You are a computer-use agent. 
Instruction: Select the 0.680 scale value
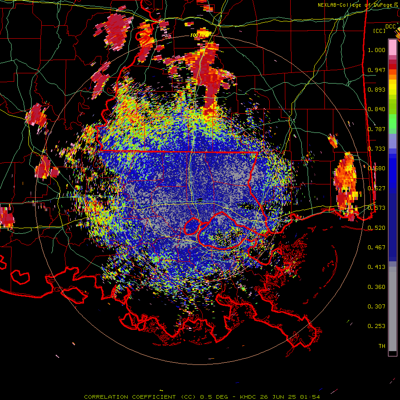coord(376,168)
